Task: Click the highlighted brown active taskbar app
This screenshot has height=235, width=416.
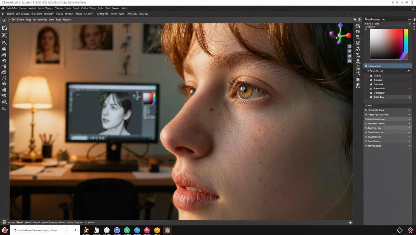Action: [x=167, y=230]
